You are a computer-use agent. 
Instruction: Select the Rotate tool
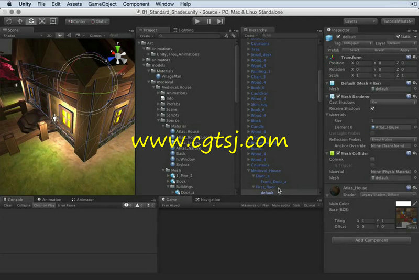click(31, 21)
